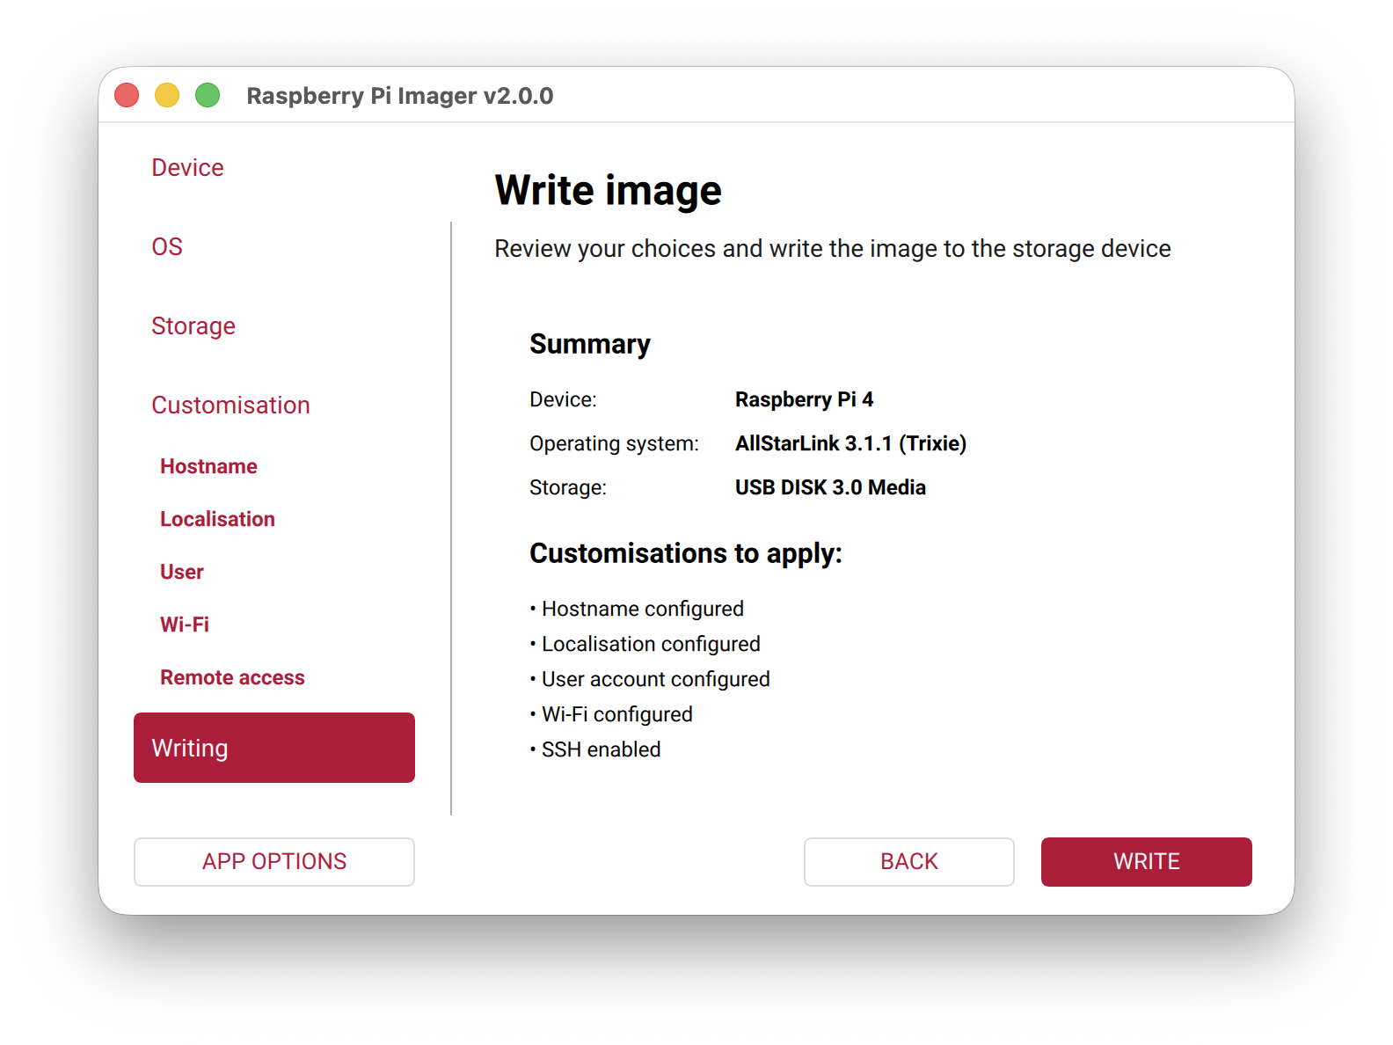Open Remote access customisation settings
Viewport: 1393px width, 1045px height.
(x=232, y=677)
